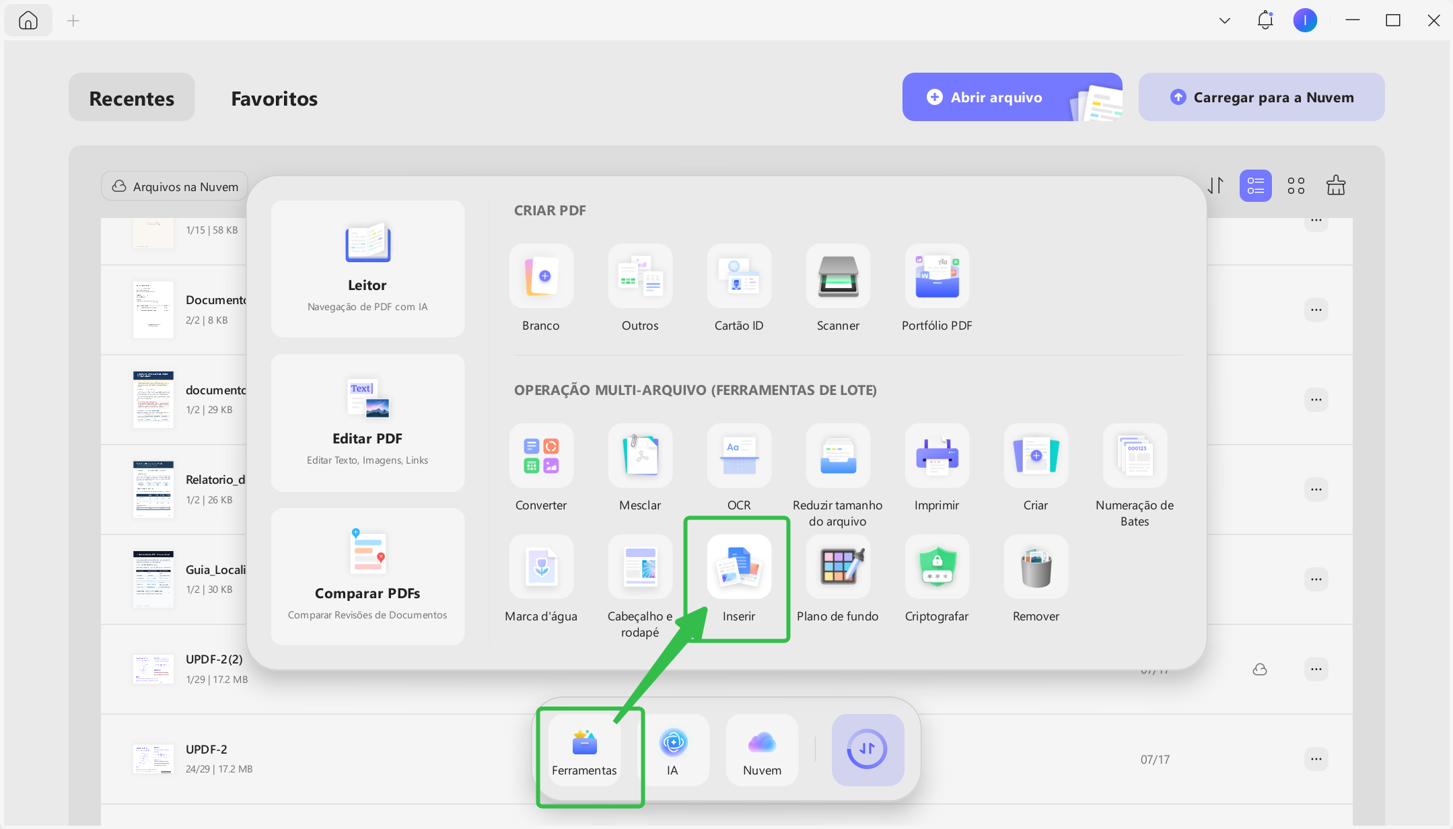Switch to the Recentes tab

click(x=132, y=98)
